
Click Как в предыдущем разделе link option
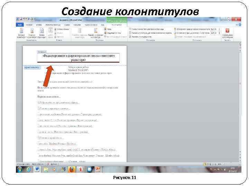tap(116, 37)
